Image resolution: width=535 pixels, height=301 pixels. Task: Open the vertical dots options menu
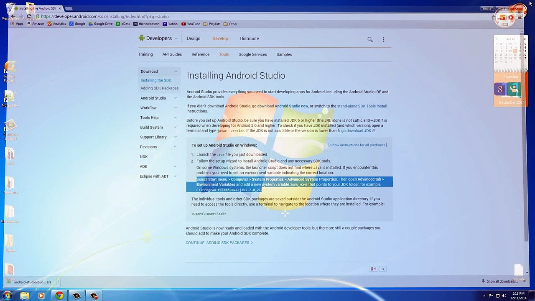pos(383,39)
